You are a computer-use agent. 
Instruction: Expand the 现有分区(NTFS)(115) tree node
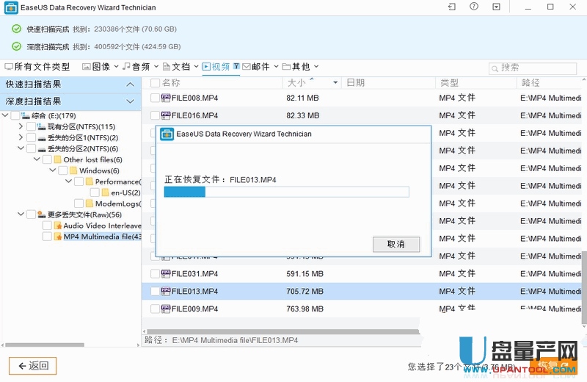21,127
